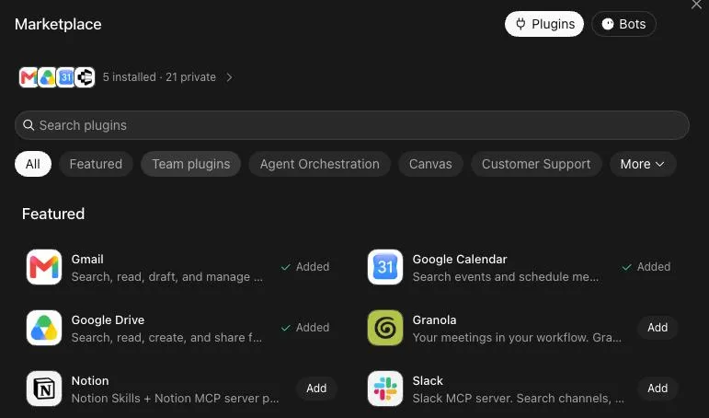Click 'Slack MCP server. Search channels' description
709x418 pixels.
[x=518, y=398]
